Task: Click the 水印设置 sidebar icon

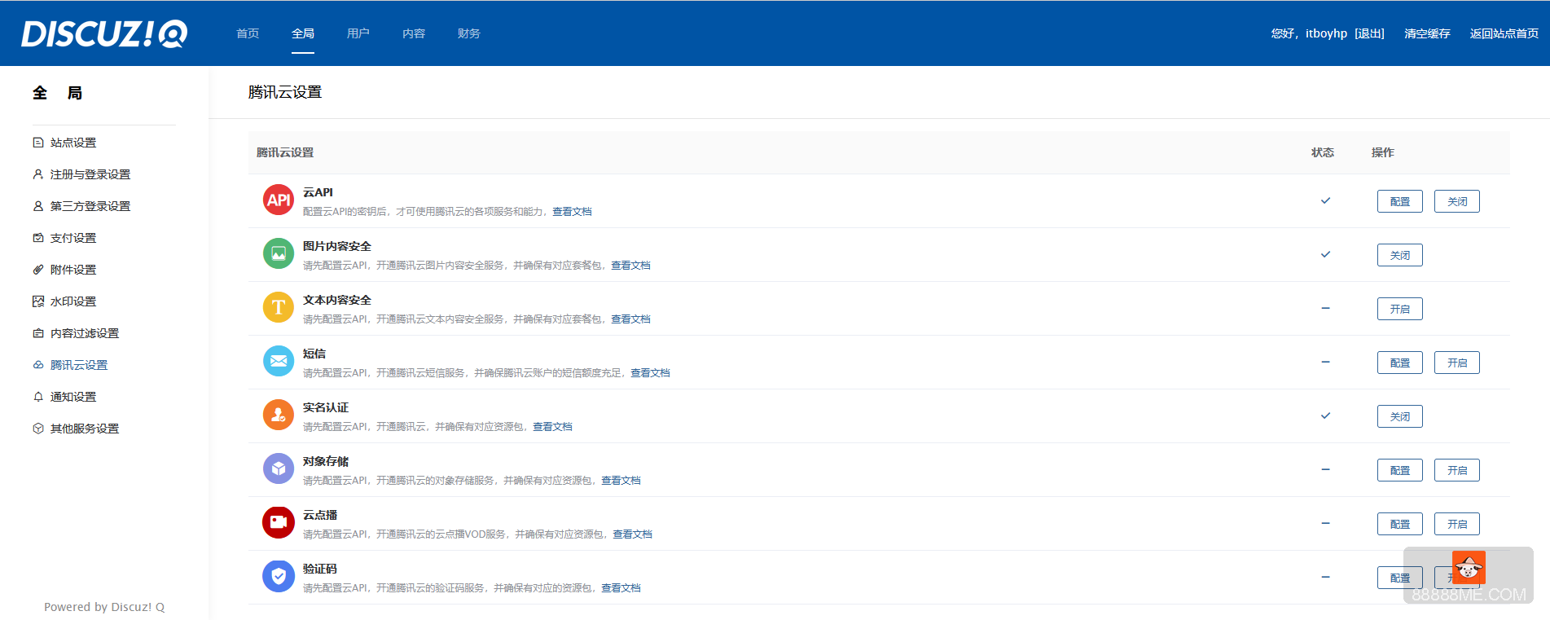Action: (38, 301)
